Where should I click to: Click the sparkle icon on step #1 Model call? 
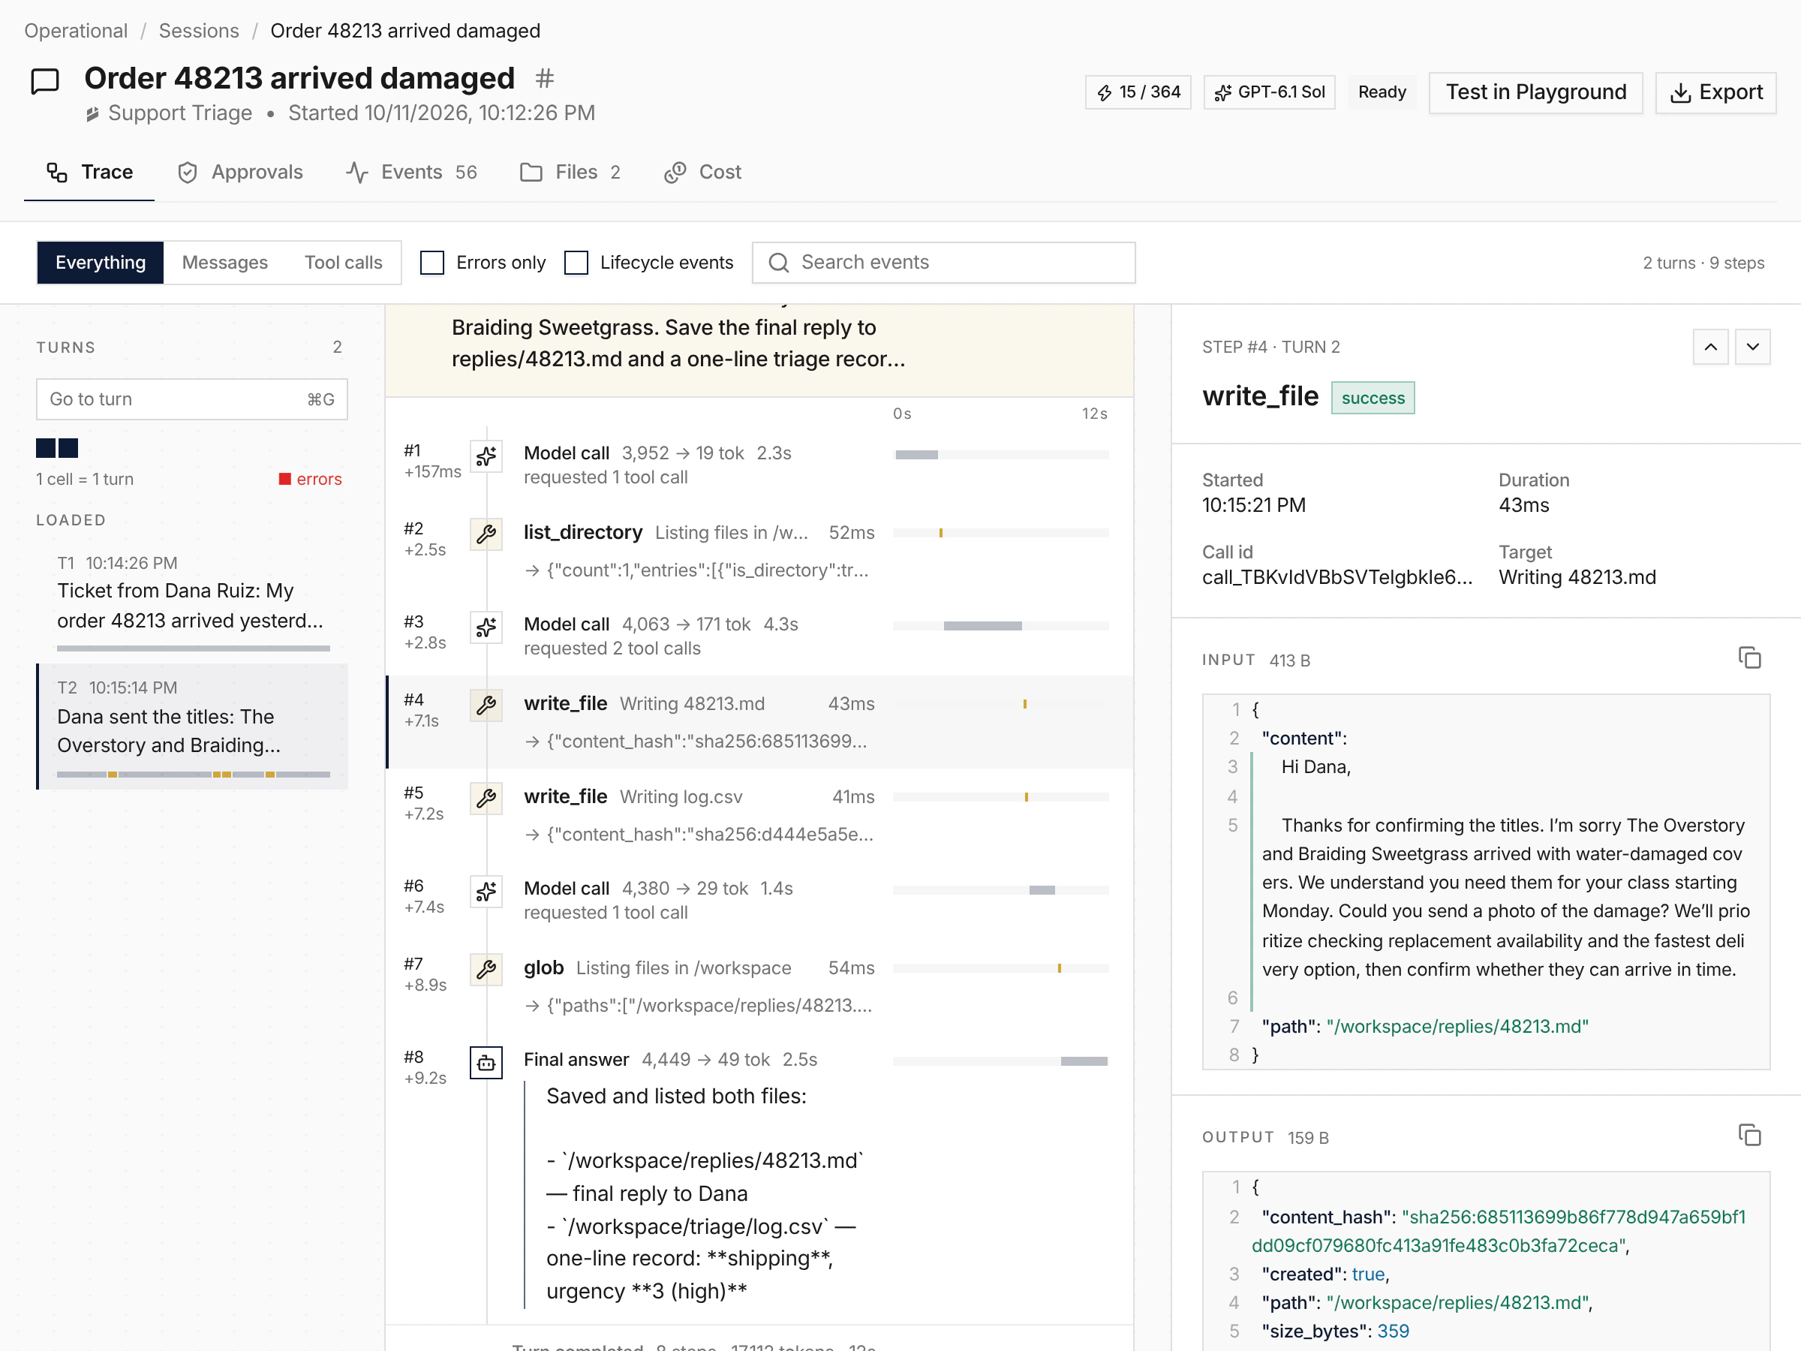(486, 456)
